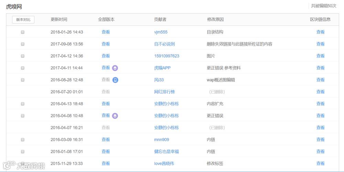Click the reason text 内容扩充
Screen dimensions: 344x172
point(215,104)
